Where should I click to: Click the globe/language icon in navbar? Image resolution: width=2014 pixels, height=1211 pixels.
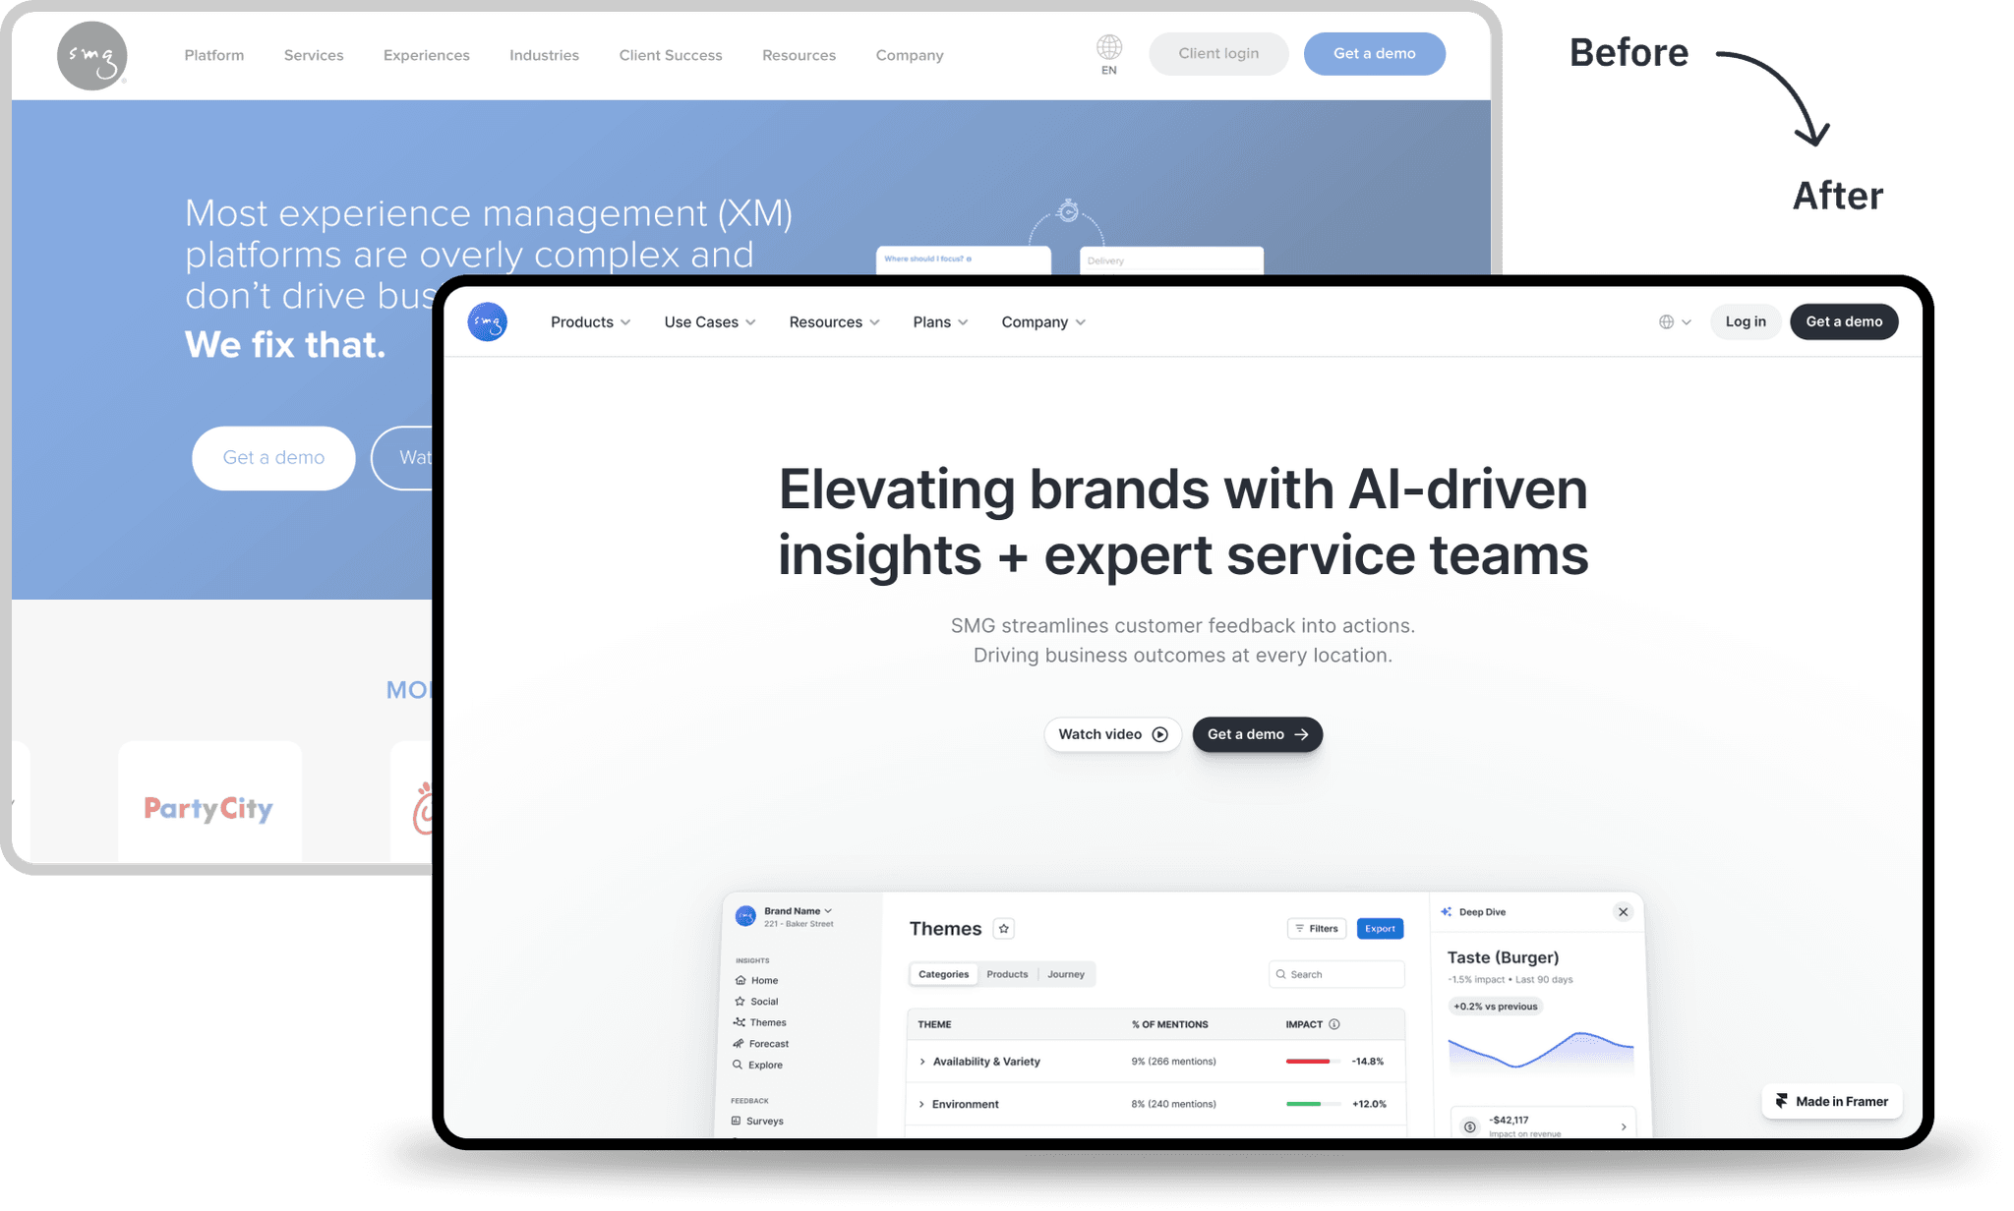1667,320
